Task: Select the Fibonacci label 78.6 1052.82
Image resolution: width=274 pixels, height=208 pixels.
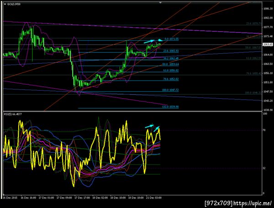Action: pos(171,79)
